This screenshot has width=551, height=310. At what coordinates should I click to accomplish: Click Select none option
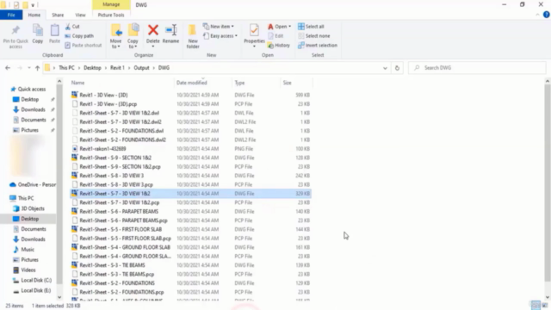pos(313,36)
